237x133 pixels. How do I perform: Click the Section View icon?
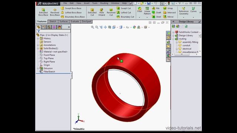click(x=110, y=27)
